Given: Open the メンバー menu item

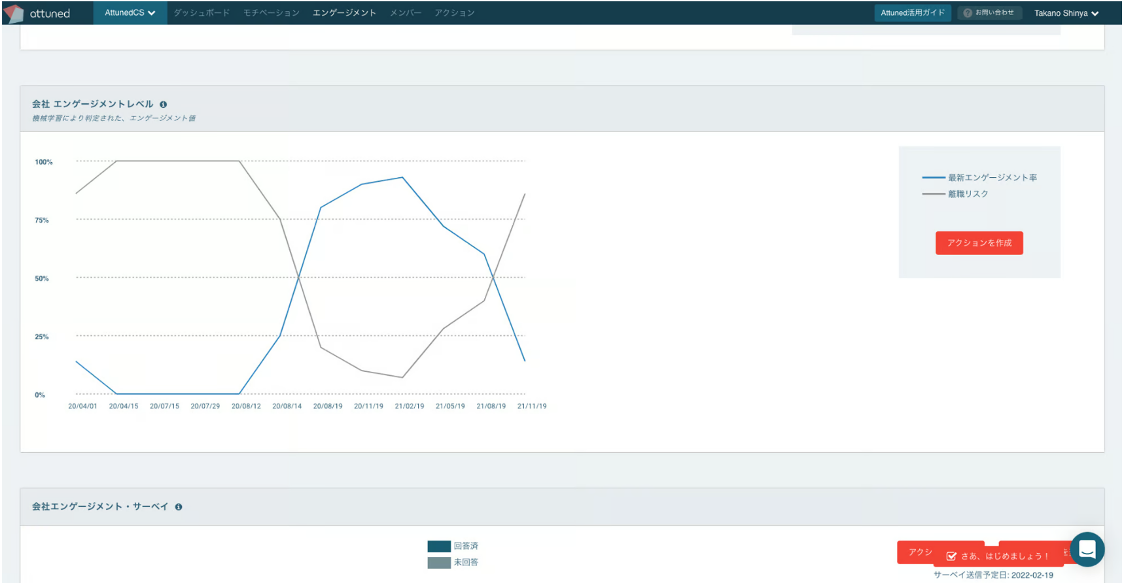Looking at the screenshot, I should tap(406, 13).
